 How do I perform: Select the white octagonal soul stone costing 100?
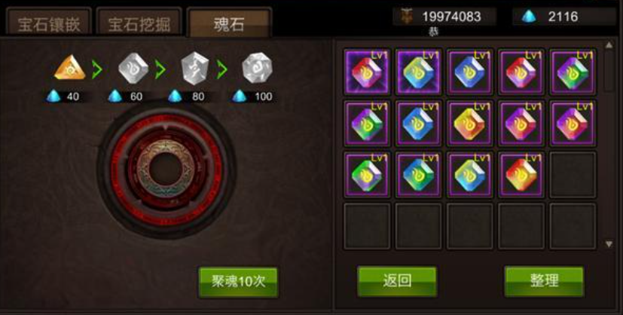257,68
